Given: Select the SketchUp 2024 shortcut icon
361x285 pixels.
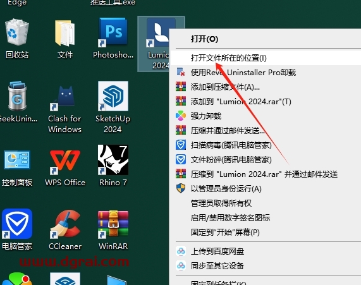Looking at the screenshot, I should click(113, 96).
